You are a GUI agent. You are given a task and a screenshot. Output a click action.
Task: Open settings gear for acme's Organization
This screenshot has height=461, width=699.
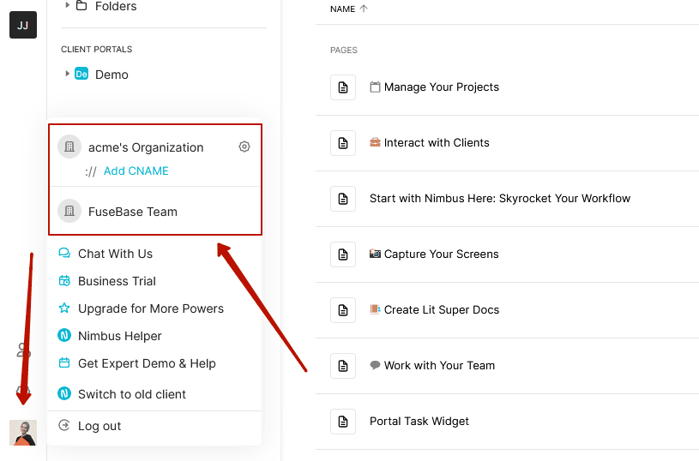(244, 147)
